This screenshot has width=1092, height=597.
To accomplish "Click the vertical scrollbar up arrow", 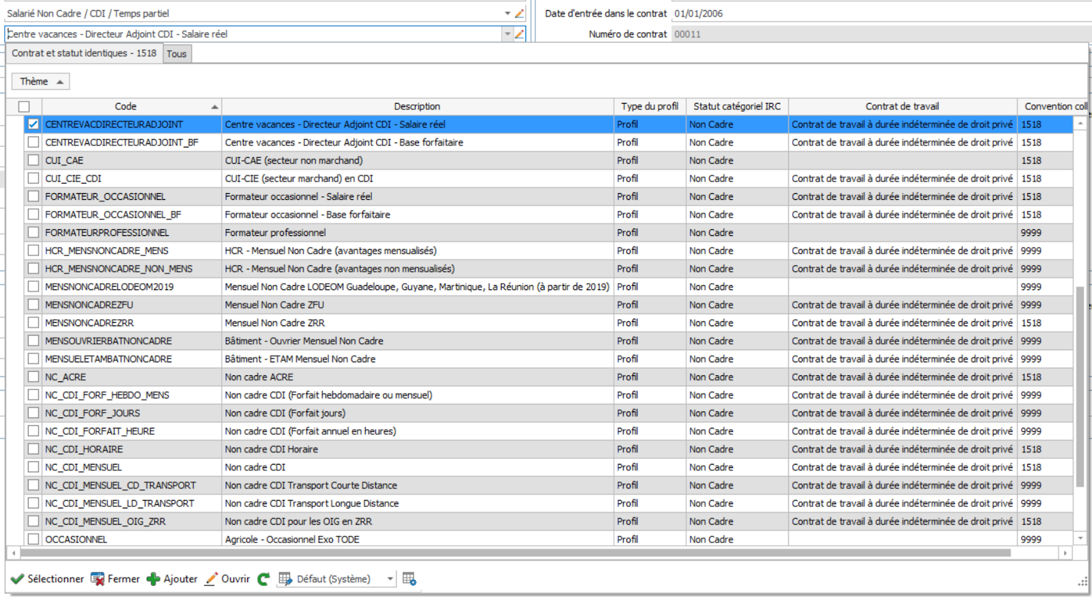I will tap(1080, 123).
